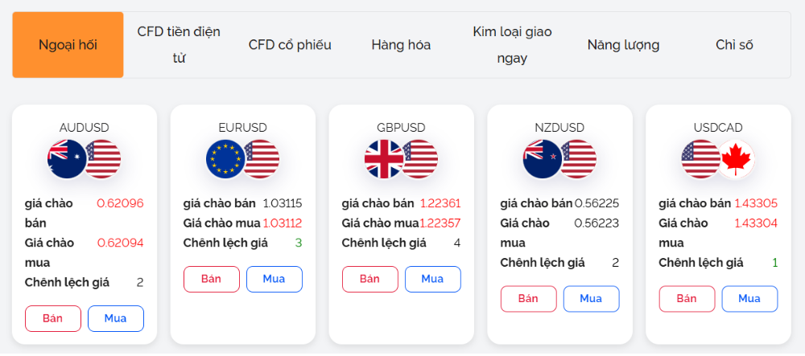Click the EURUSD pair title
The height and width of the screenshot is (356, 805).
click(x=242, y=128)
